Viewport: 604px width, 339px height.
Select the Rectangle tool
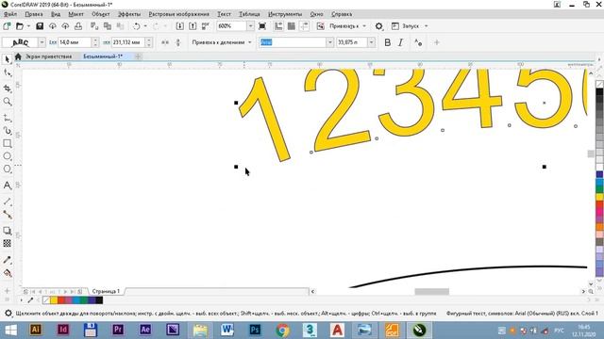7,143
